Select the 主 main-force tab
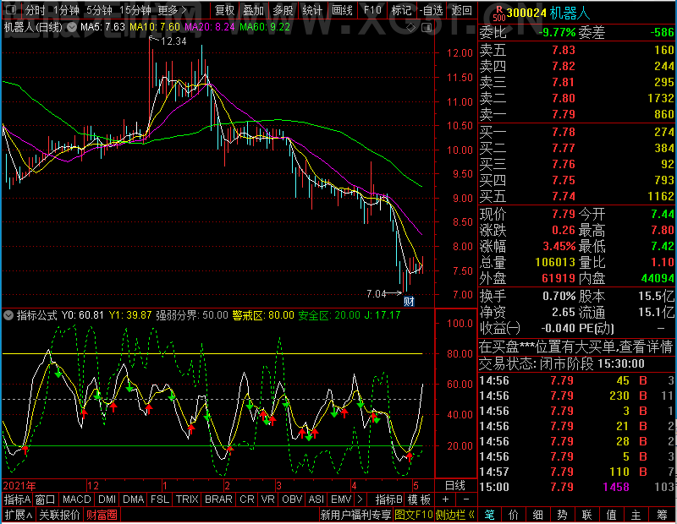 coord(636,515)
